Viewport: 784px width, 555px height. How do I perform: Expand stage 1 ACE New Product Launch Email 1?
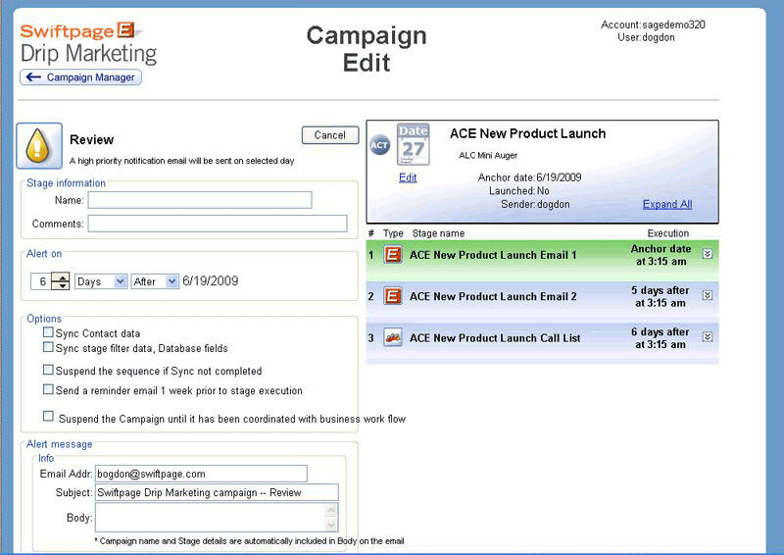[x=707, y=254]
